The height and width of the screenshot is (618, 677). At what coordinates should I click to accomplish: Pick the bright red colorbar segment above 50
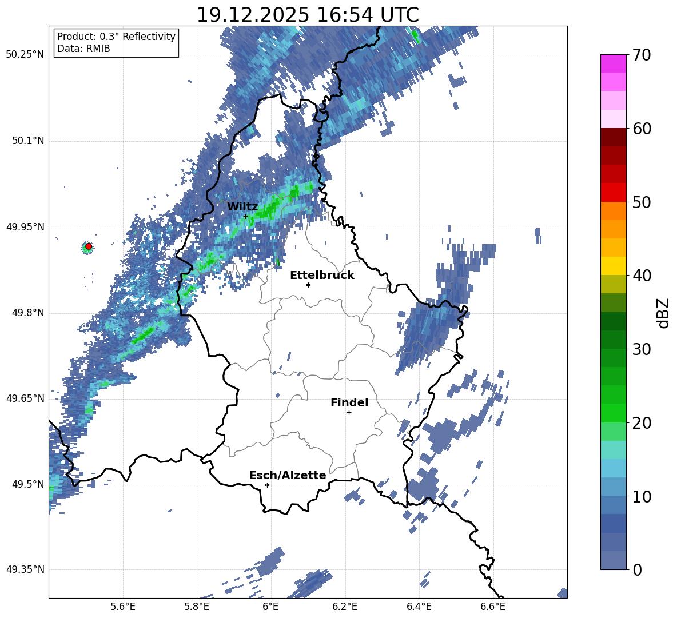[613, 193]
